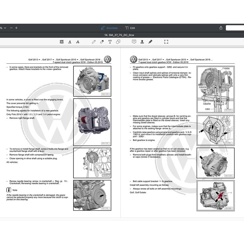Choose the underline text tool
Screen dimensions: 244x244
tap(70, 42)
